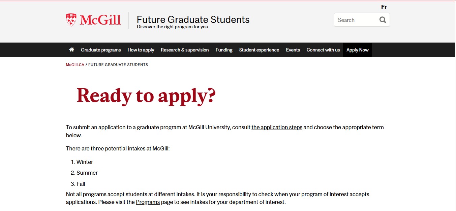Open the Graduate programs menu
456x211 pixels.
(x=101, y=50)
